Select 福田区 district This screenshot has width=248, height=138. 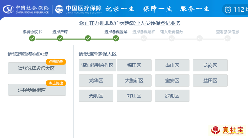click(134, 65)
